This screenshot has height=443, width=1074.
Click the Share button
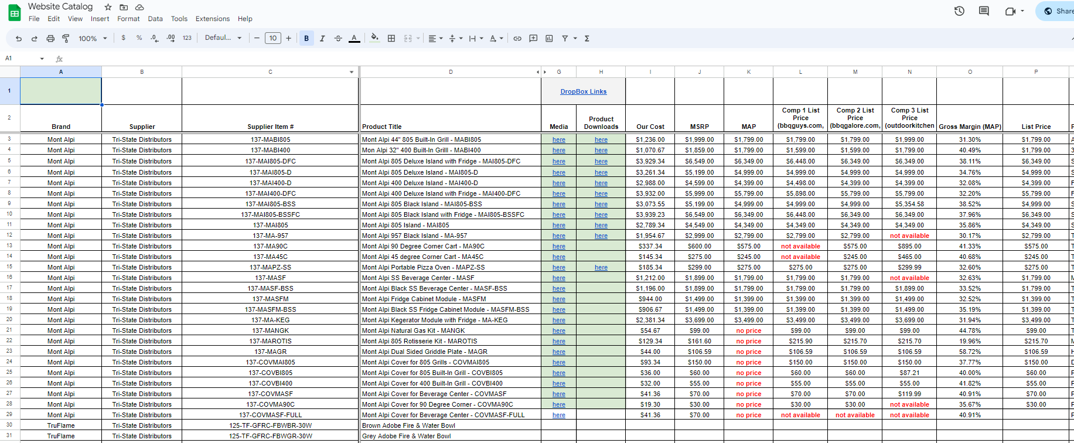click(1058, 11)
